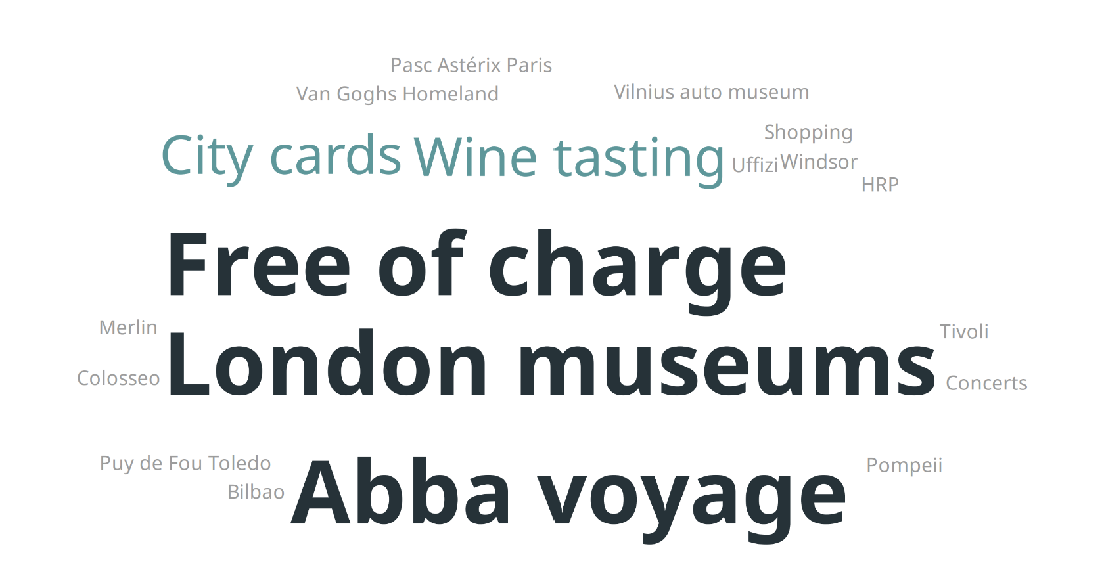Click the 'Wine tasting' phrase

[569, 160]
